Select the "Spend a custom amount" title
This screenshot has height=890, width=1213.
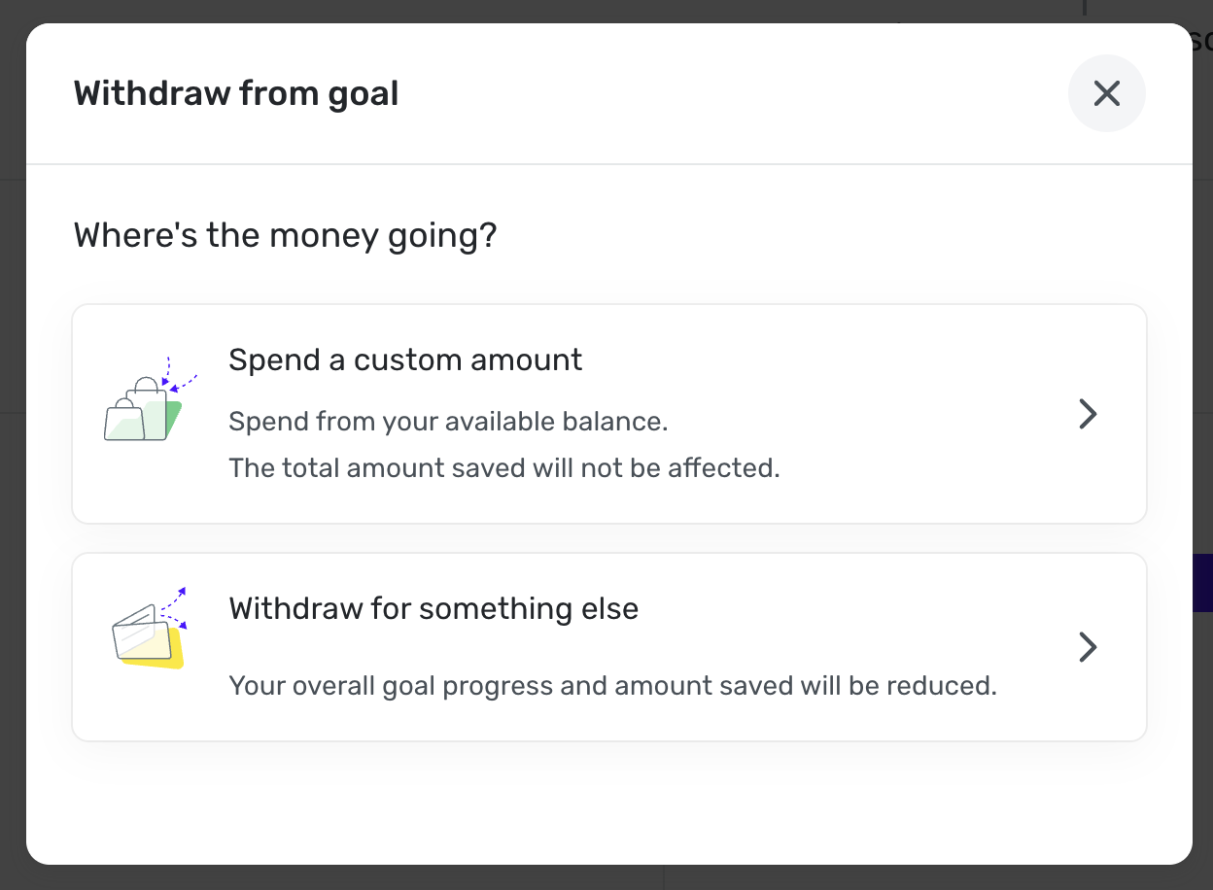point(405,360)
